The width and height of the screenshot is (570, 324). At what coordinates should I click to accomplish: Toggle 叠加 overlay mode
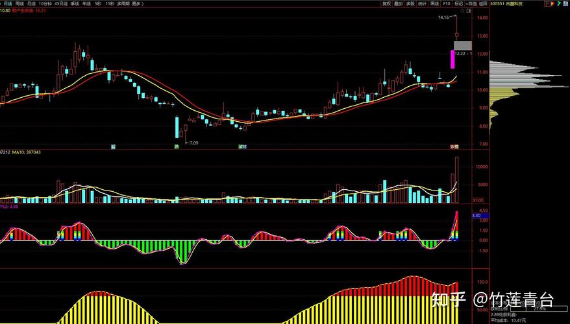coord(399,3)
